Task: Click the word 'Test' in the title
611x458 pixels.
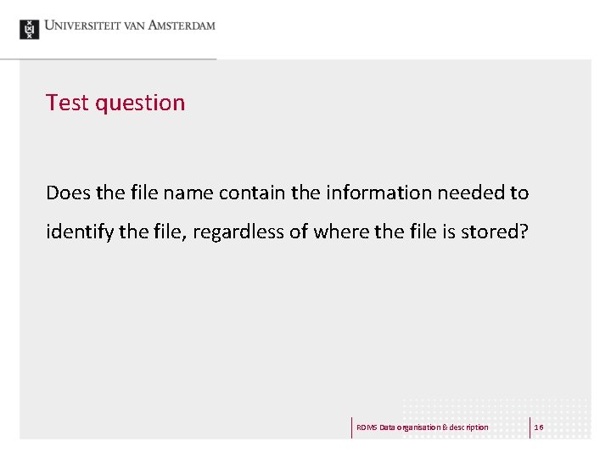Action: tap(67, 103)
